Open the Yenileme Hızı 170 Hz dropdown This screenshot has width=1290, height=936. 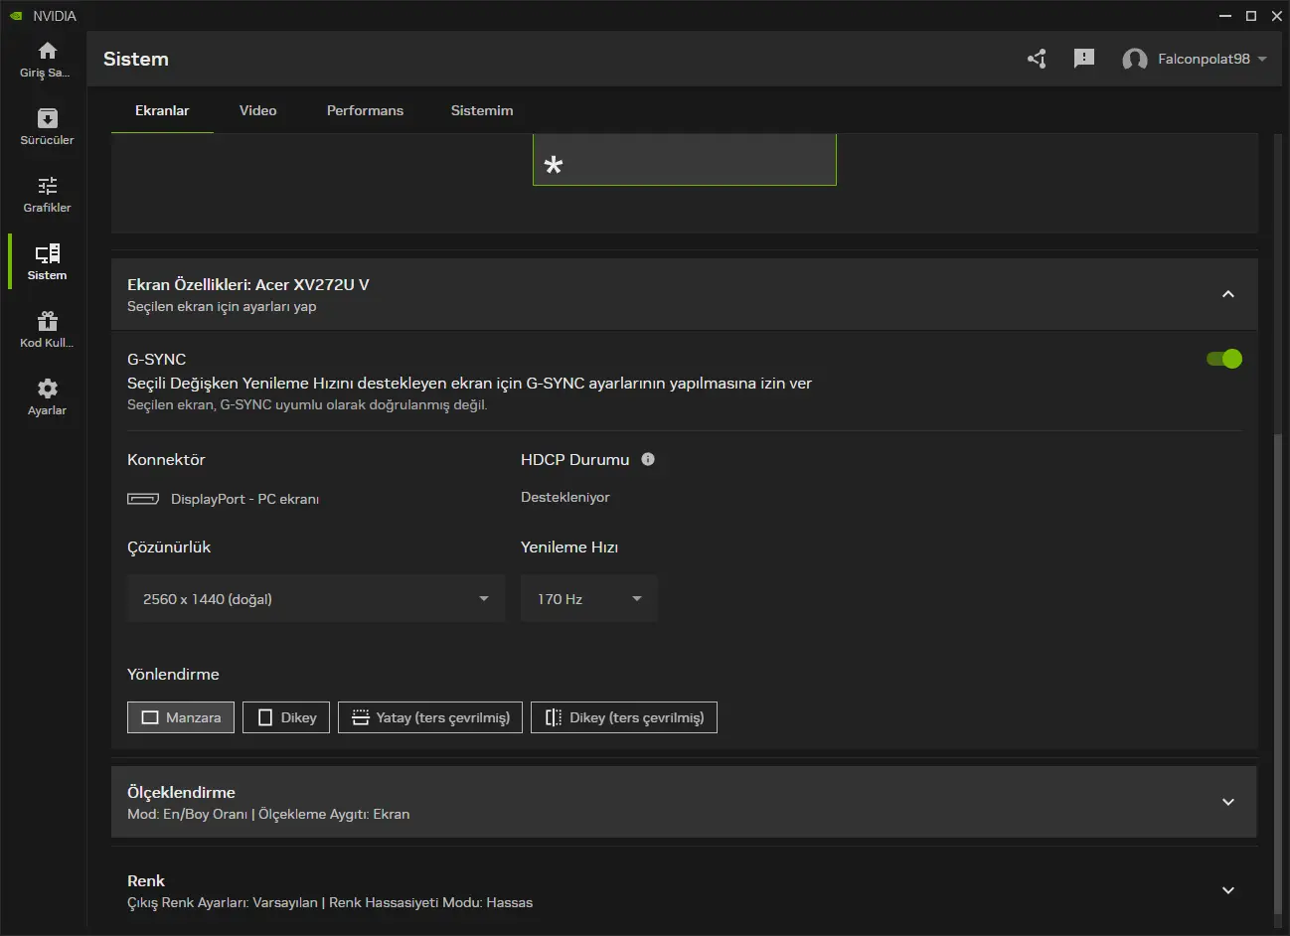click(589, 598)
